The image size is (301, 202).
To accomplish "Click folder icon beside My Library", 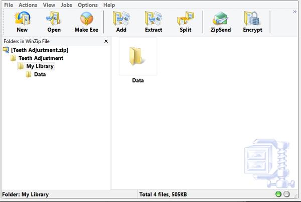I will pos(21,66).
